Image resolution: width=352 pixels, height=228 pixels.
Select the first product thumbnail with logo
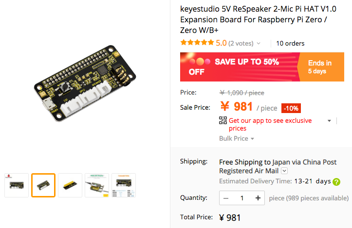click(x=17, y=185)
